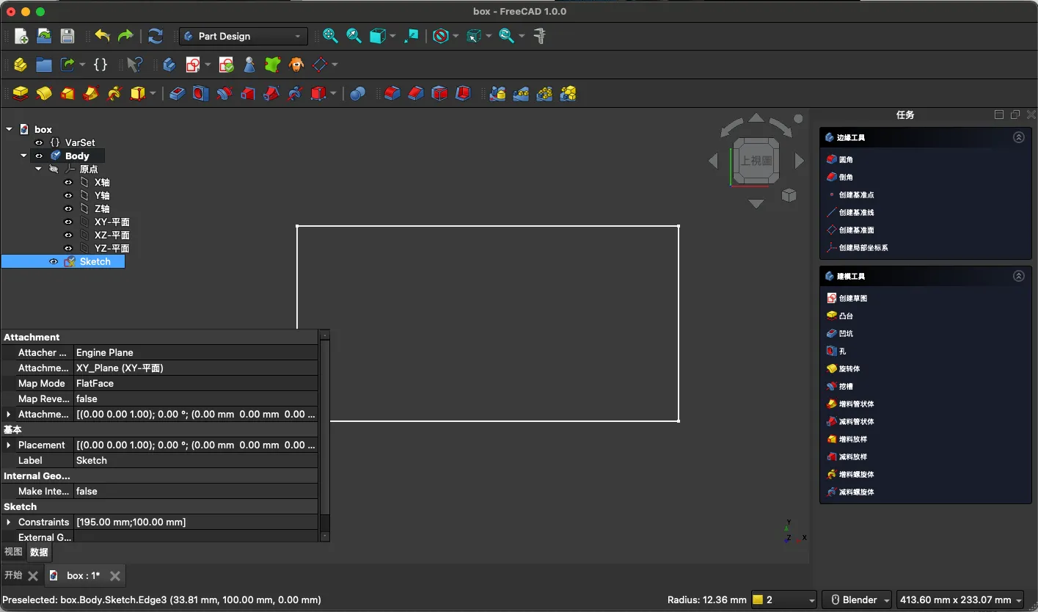Click the VarSet braces toolbar icon
Screen dimensions: 1038x612
pyautogui.click(x=100, y=65)
